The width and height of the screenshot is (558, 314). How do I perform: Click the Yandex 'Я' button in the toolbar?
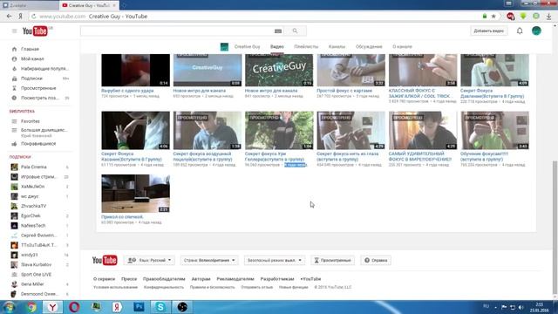click(21, 17)
